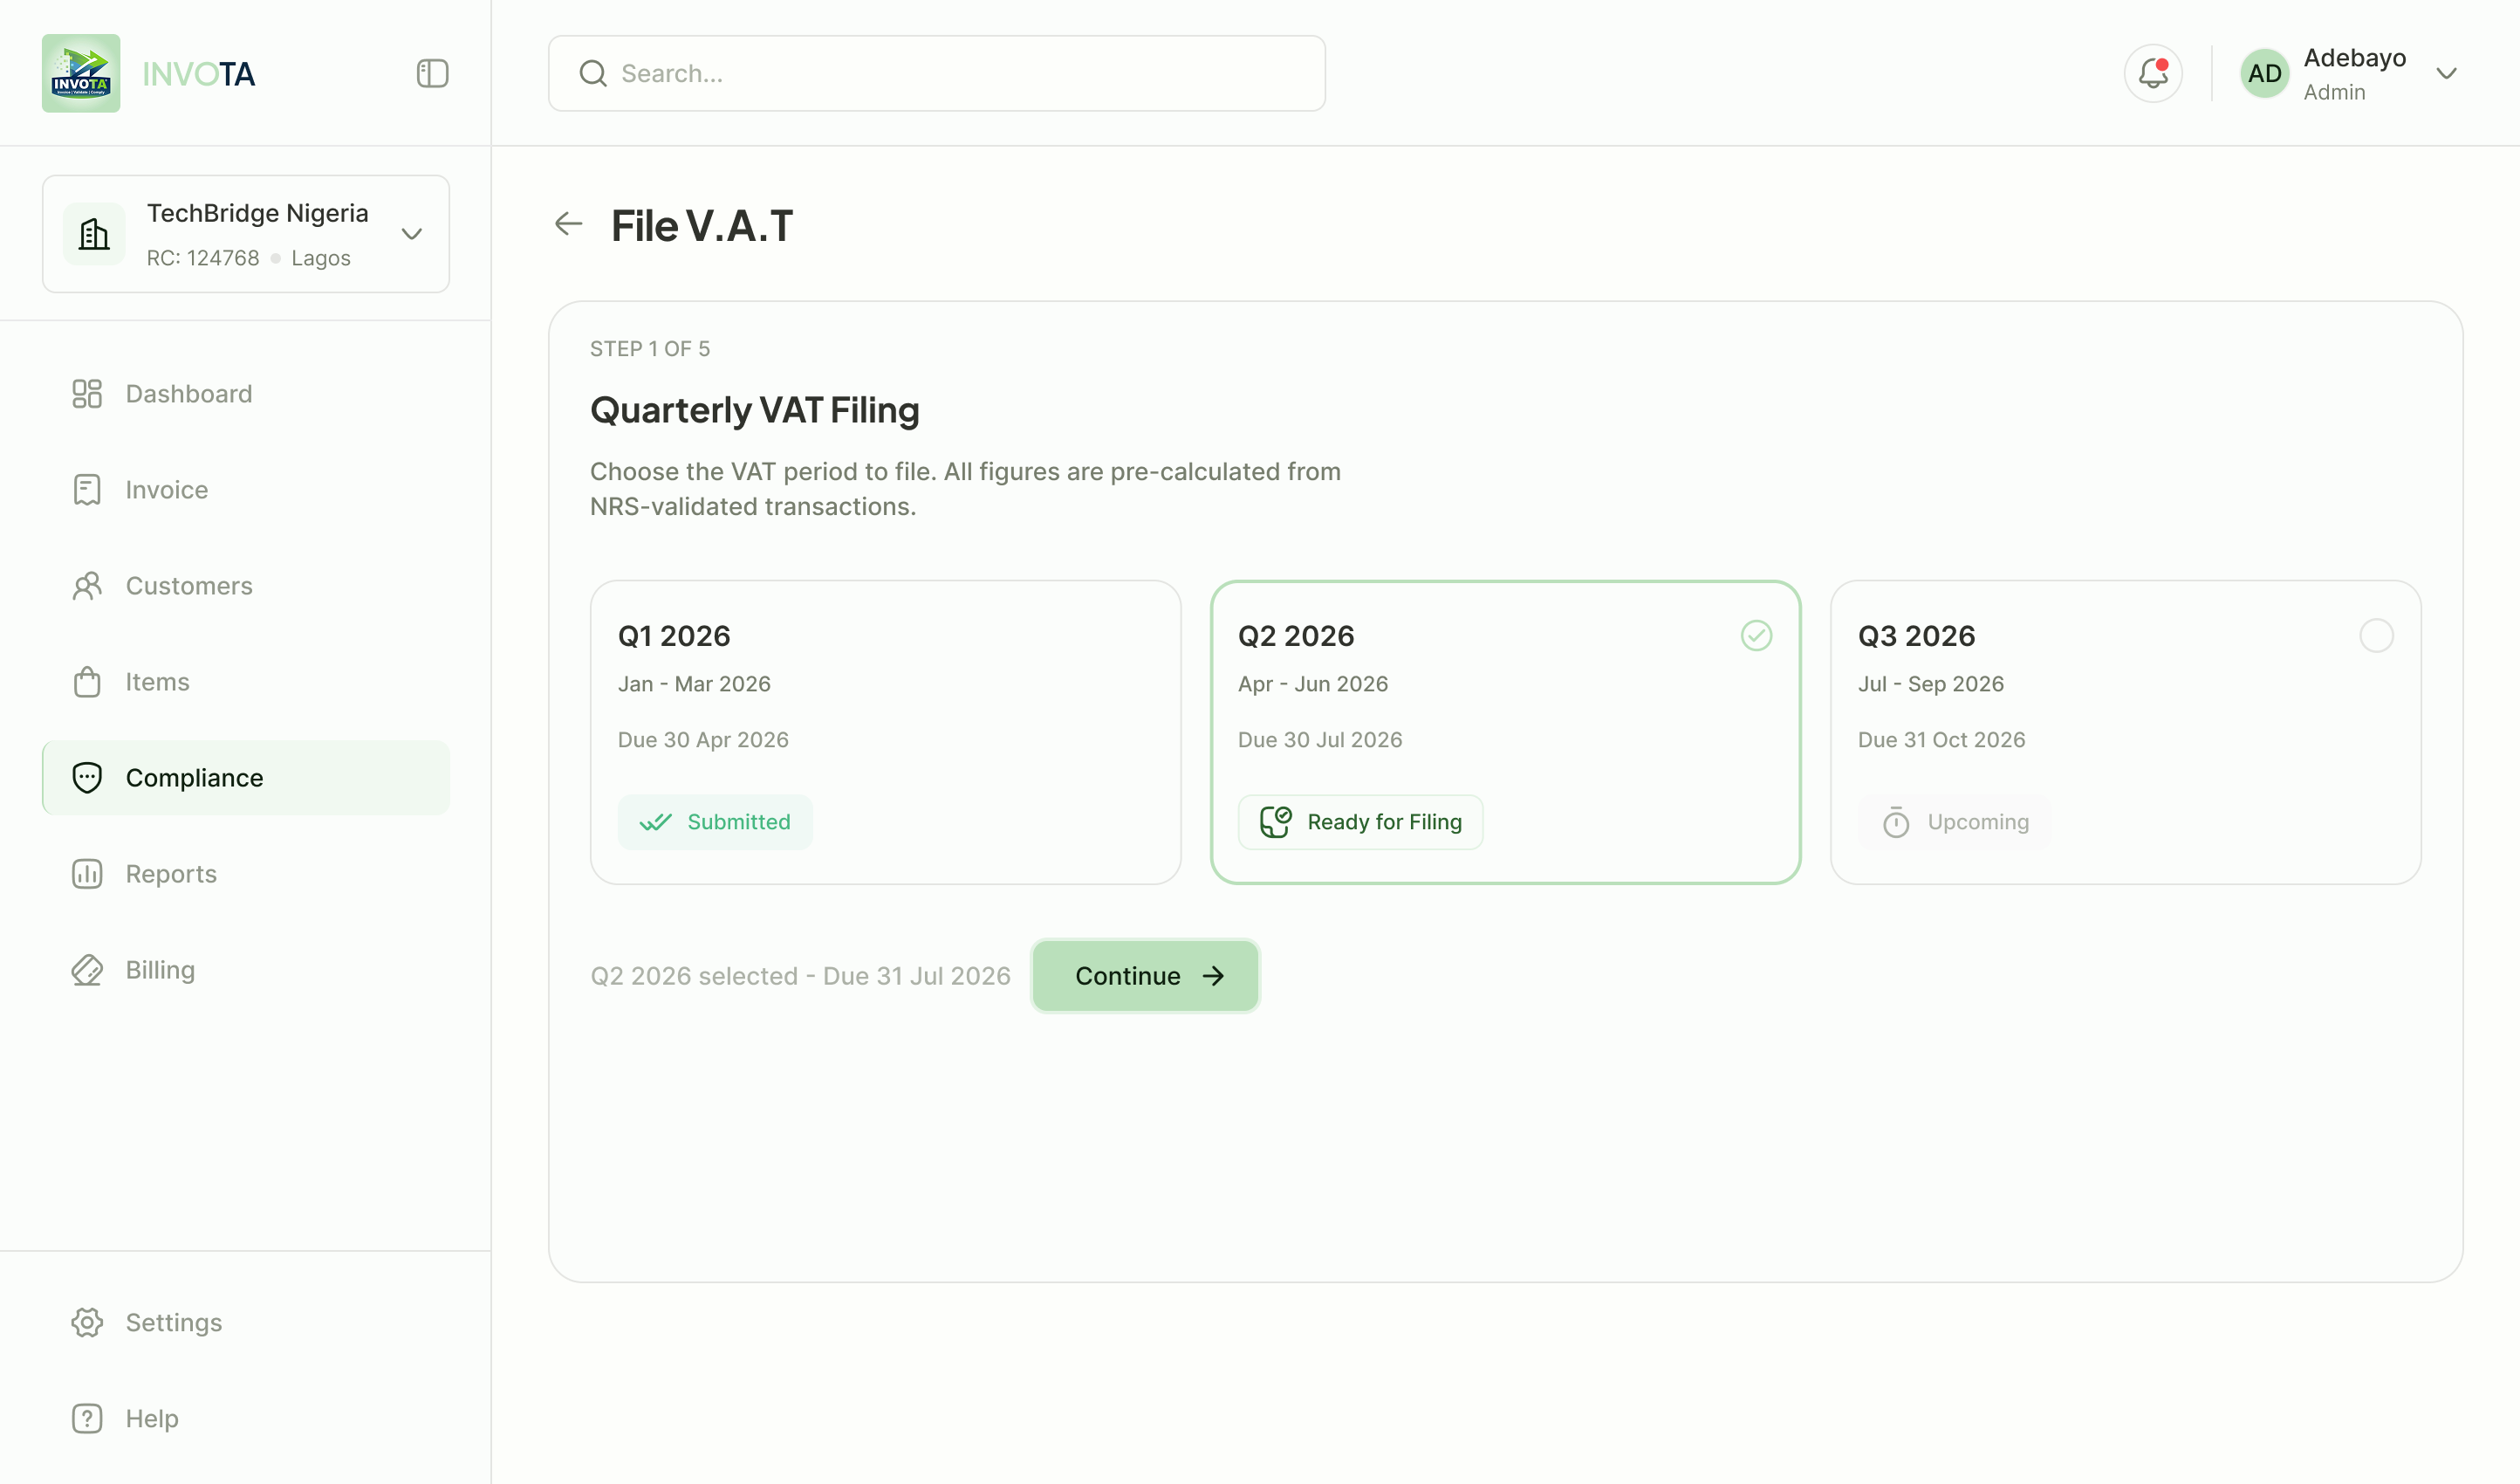
Task: Collapse the sidebar with the panel toggle icon
Action: (432, 73)
